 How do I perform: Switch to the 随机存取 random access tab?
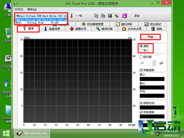[x=124, y=24]
